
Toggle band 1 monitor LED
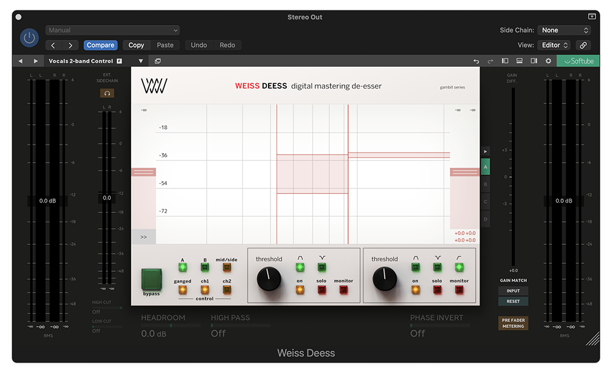click(x=343, y=289)
